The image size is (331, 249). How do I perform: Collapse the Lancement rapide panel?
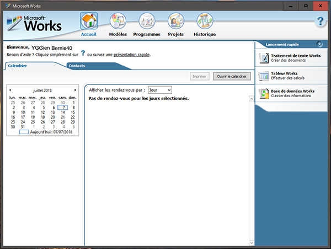(319, 44)
